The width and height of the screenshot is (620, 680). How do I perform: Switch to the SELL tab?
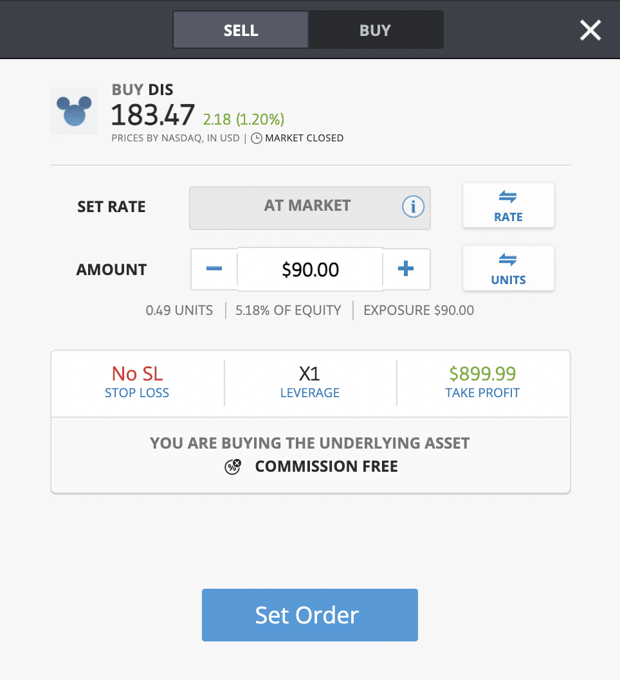241,30
